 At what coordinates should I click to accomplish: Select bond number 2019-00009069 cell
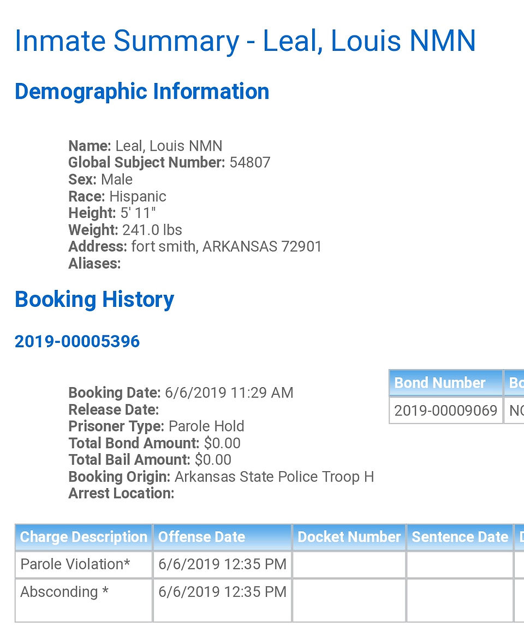pos(446,411)
